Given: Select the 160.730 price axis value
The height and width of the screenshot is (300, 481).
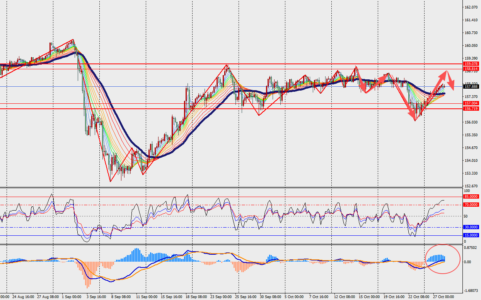Looking at the screenshot, I should (x=471, y=33).
